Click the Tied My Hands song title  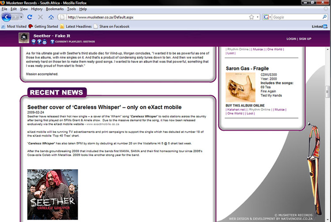(x=271, y=96)
